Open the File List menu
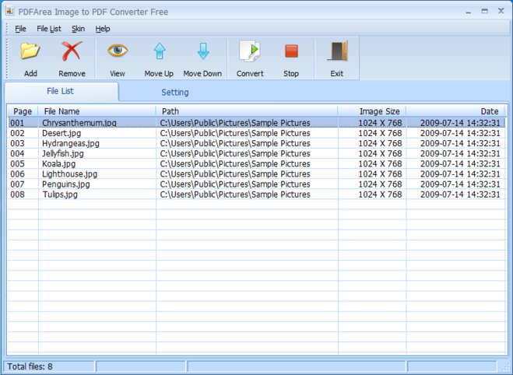 [x=49, y=29]
